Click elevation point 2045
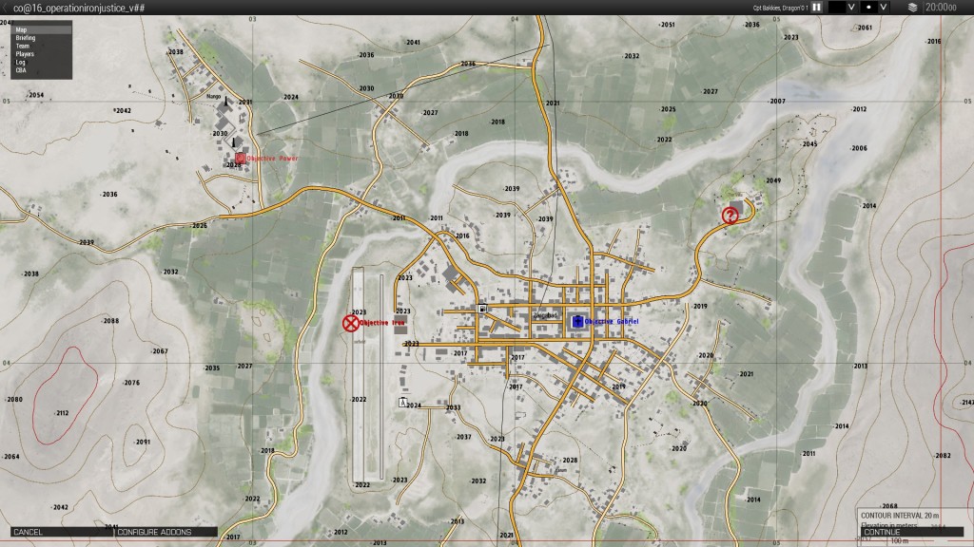The height and width of the screenshot is (547, 974). (808, 144)
